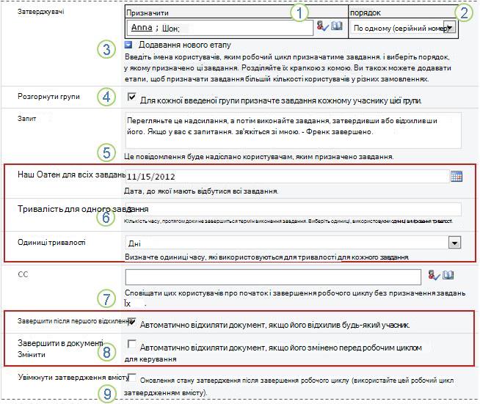This screenshot has height=404, width=480.
Task: Click the due date field showing 11/15/2012
Action: (x=287, y=177)
